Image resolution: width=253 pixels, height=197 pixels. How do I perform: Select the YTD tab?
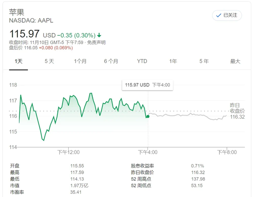coord(142,61)
